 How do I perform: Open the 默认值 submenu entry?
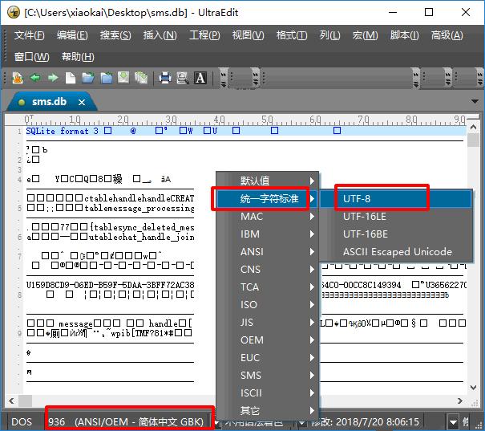click(x=266, y=181)
